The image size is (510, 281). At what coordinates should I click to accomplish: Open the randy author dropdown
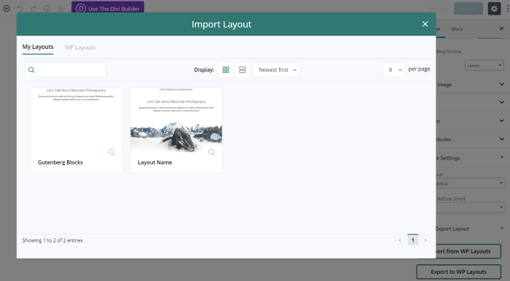coord(484,66)
